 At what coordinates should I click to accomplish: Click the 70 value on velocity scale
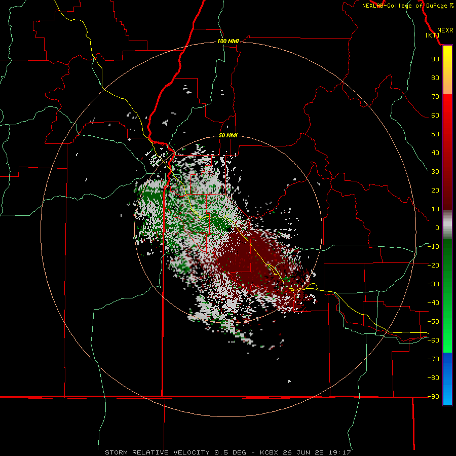tap(435, 97)
